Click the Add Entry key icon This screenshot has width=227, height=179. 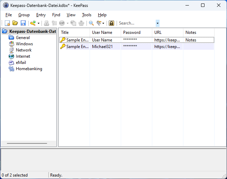pyautogui.click(x=33, y=23)
